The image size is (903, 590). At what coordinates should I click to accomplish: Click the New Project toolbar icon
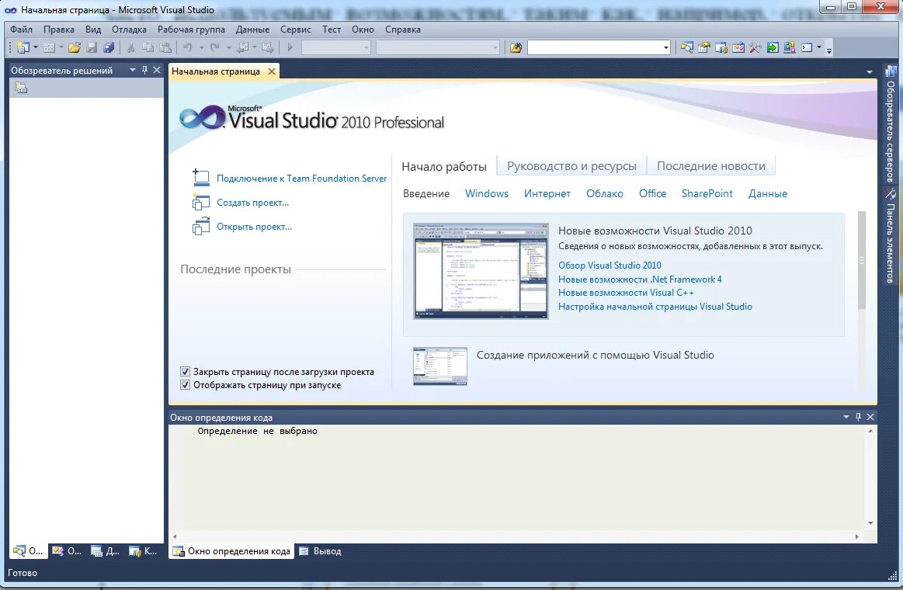(x=23, y=48)
